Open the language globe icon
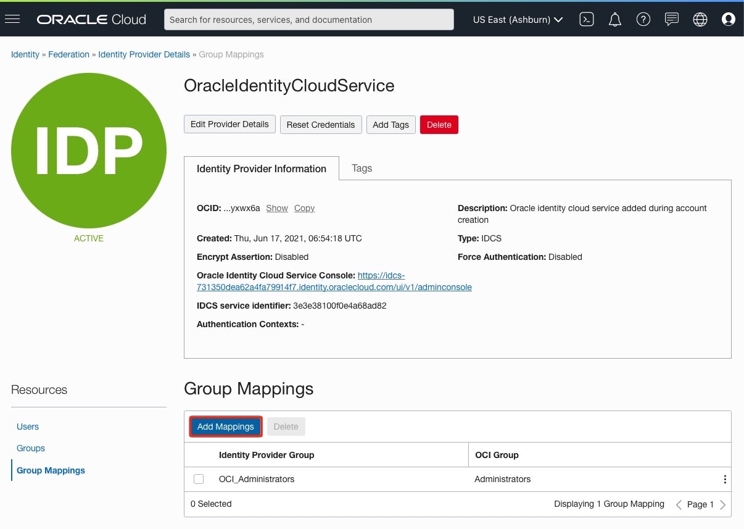 coord(700,19)
